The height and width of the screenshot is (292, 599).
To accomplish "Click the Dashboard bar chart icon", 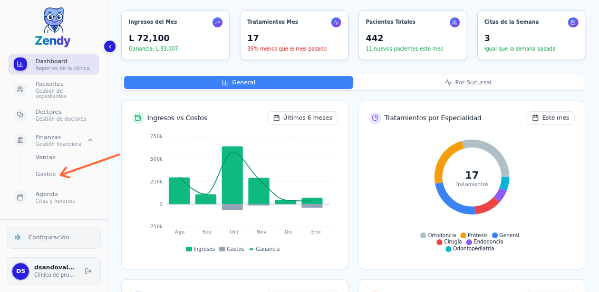I will (x=20, y=64).
